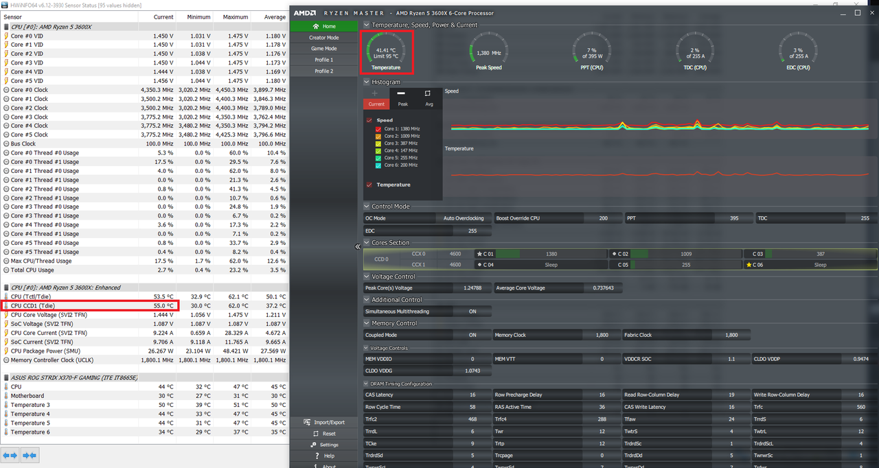Collapse the Memory Control section

(x=367, y=323)
